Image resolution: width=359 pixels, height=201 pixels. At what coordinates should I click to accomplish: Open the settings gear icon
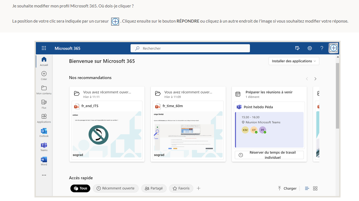tap(310, 48)
